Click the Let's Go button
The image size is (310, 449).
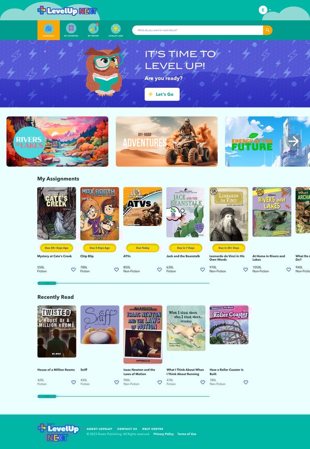click(162, 94)
